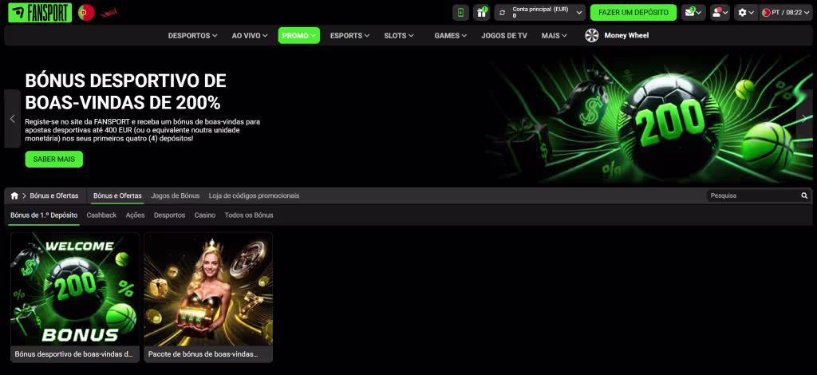
Task: Open the Welcome 200 Bonus card image
Action: click(75, 289)
